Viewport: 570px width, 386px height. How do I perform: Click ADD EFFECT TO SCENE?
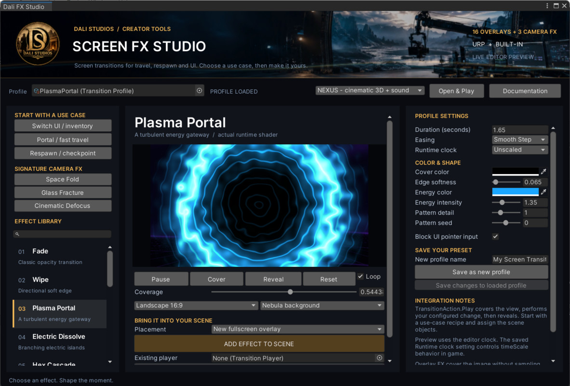pos(259,344)
